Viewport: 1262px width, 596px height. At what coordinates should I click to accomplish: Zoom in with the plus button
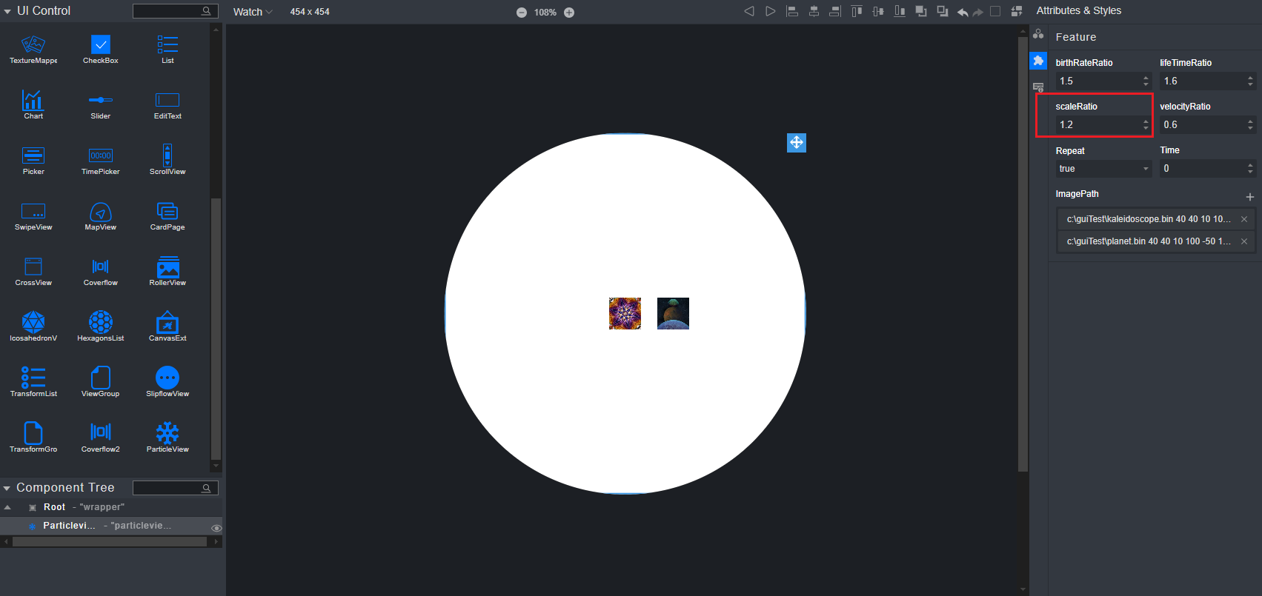569,13
